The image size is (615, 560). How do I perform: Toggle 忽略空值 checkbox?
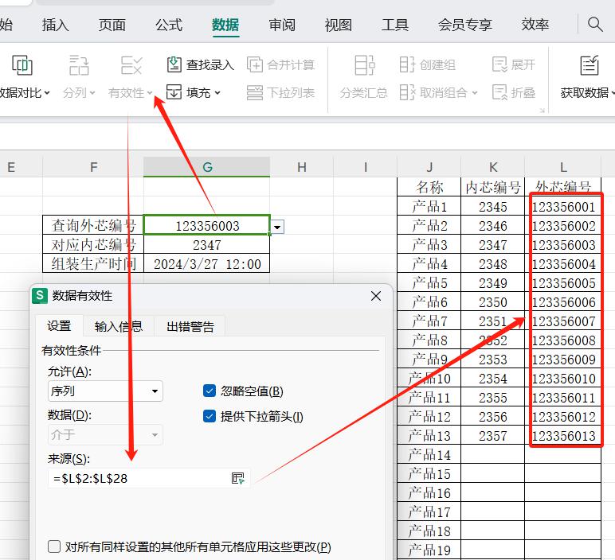point(210,391)
